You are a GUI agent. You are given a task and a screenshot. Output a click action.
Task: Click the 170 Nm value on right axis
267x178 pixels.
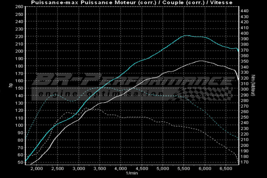246,162
